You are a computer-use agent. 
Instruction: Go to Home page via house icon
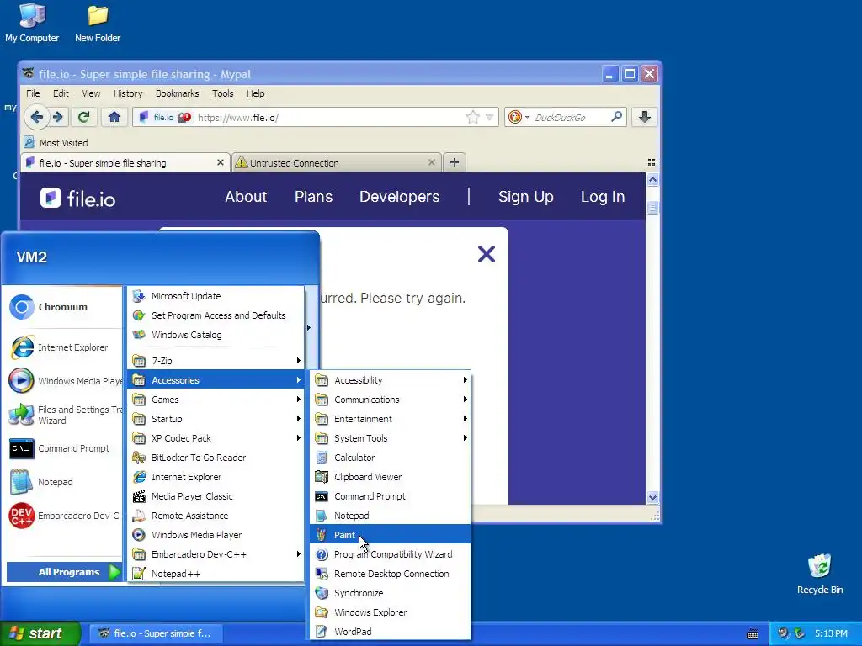[x=114, y=117]
